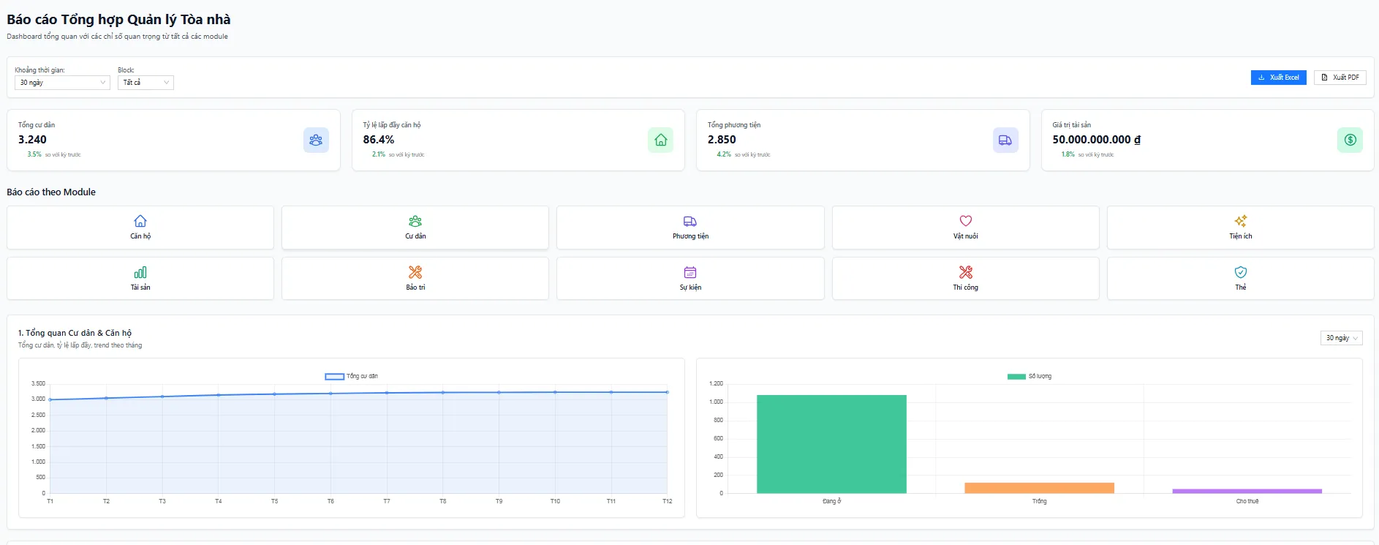Expand the Block Tất cả dropdown
Image resolution: width=1379 pixels, height=545 pixels.
point(146,83)
